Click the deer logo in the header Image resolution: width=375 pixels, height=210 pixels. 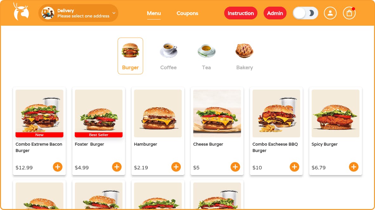[x=21, y=12]
